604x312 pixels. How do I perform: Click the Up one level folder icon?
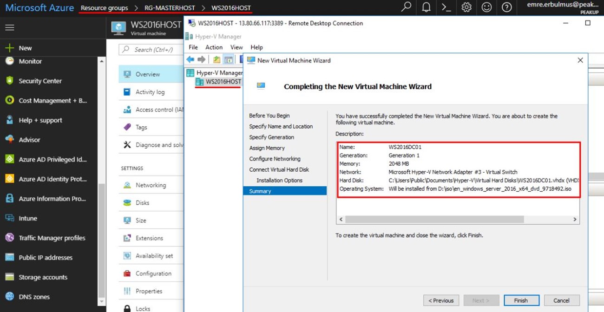(217, 59)
